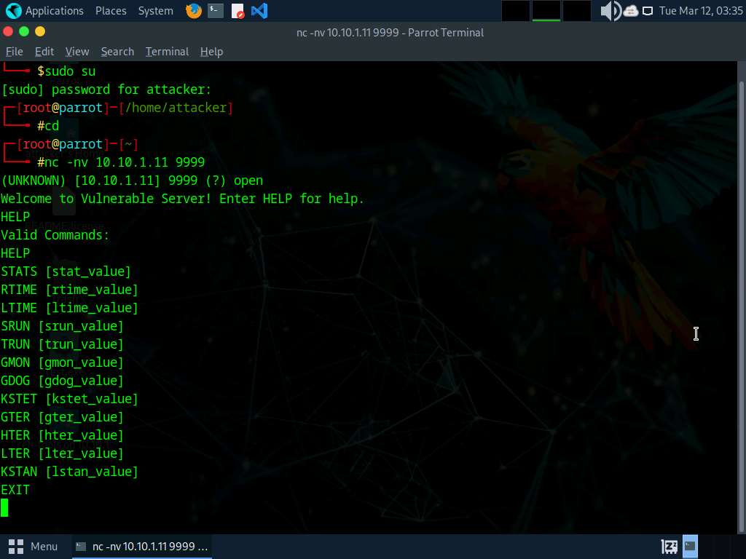The width and height of the screenshot is (746, 559).
Task: Switch to the first workspace
Action: click(516, 11)
